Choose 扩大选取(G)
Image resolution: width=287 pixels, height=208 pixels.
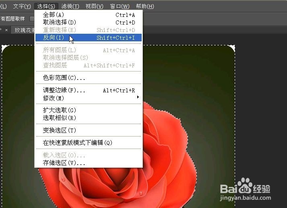pos(89,110)
